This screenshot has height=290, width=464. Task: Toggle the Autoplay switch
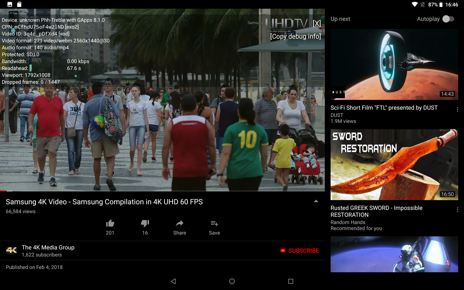[x=448, y=19]
